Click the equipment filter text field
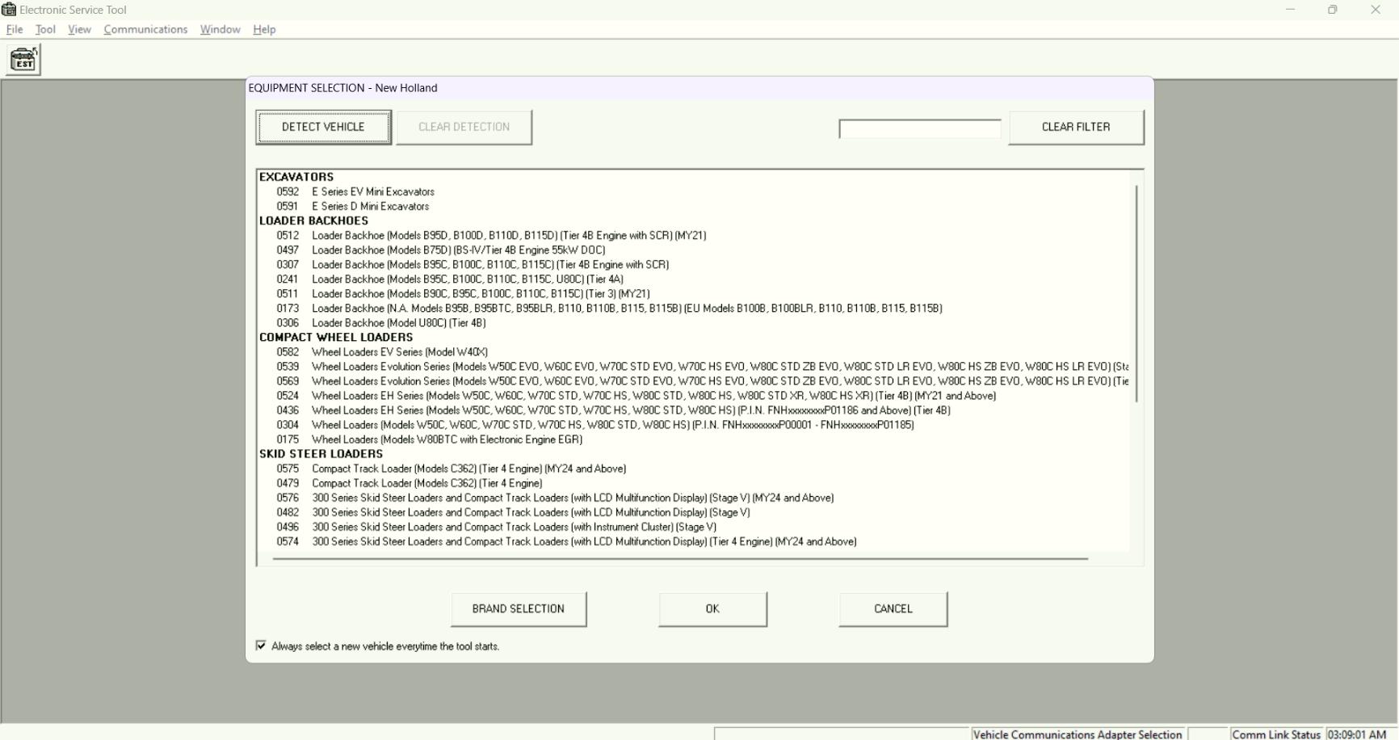 pyautogui.click(x=920, y=128)
